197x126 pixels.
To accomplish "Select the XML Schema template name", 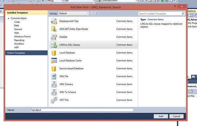I will (x=66, y=84).
